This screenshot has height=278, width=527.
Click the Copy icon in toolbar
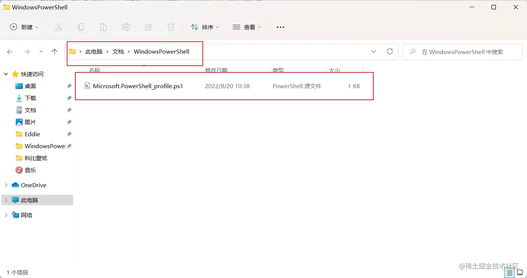(x=81, y=27)
